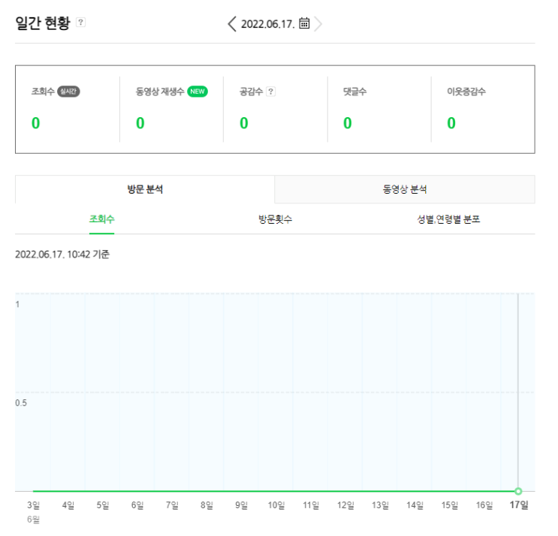Click the 조회수 count value card

point(35,123)
